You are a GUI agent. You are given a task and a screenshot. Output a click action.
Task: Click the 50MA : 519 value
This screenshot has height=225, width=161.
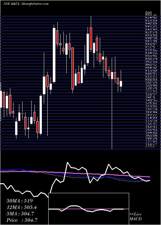point(20,201)
